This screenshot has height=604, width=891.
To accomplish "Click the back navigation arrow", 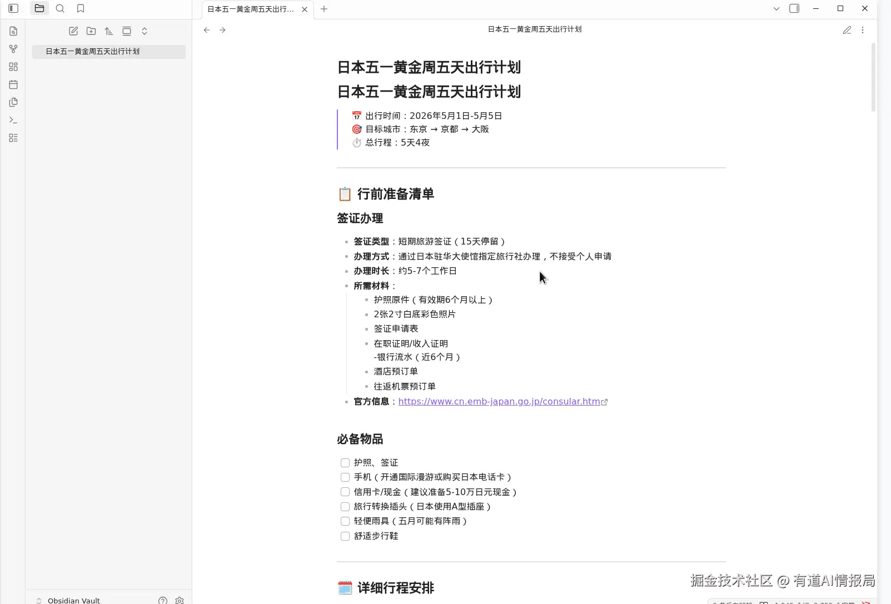I will tap(207, 30).
